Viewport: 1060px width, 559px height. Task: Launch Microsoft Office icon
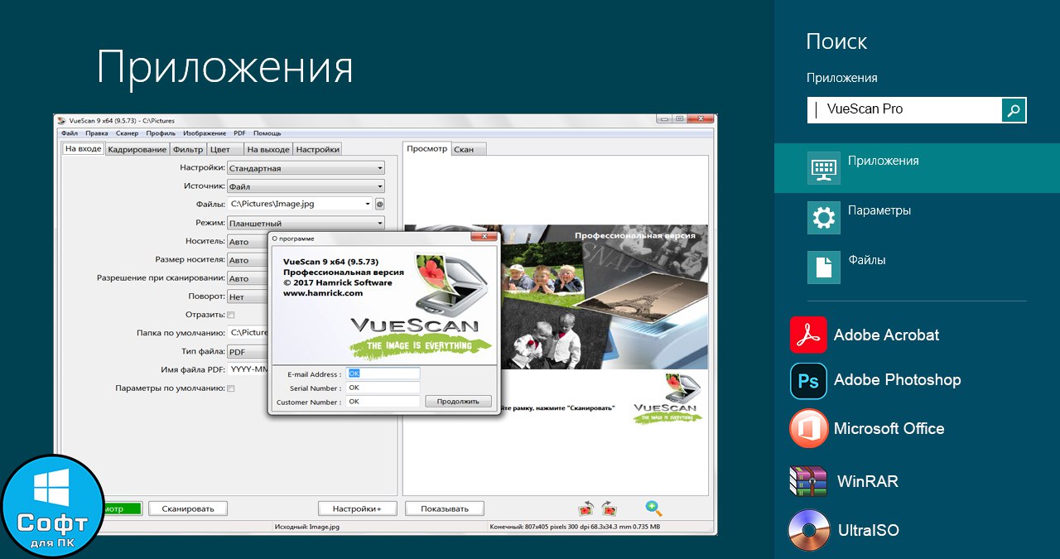(808, 428)
